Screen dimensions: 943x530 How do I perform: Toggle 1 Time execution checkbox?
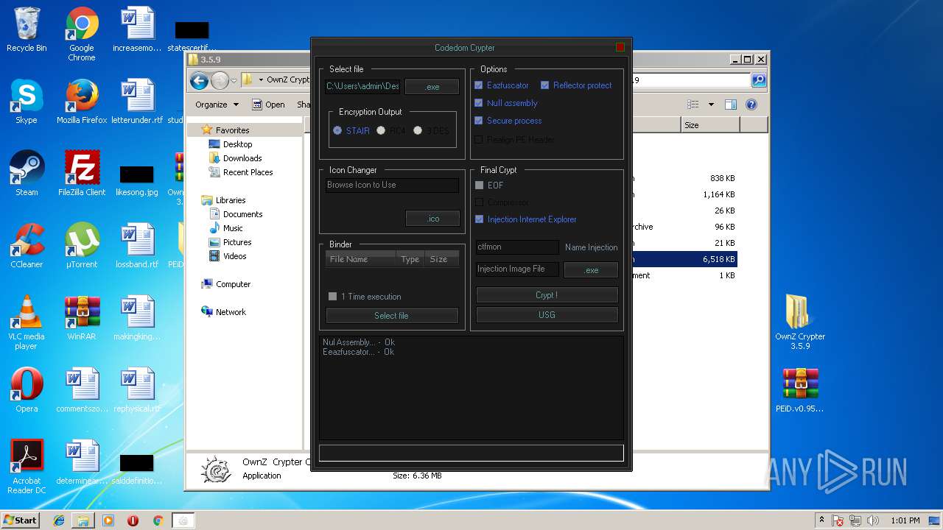[333, 297]
